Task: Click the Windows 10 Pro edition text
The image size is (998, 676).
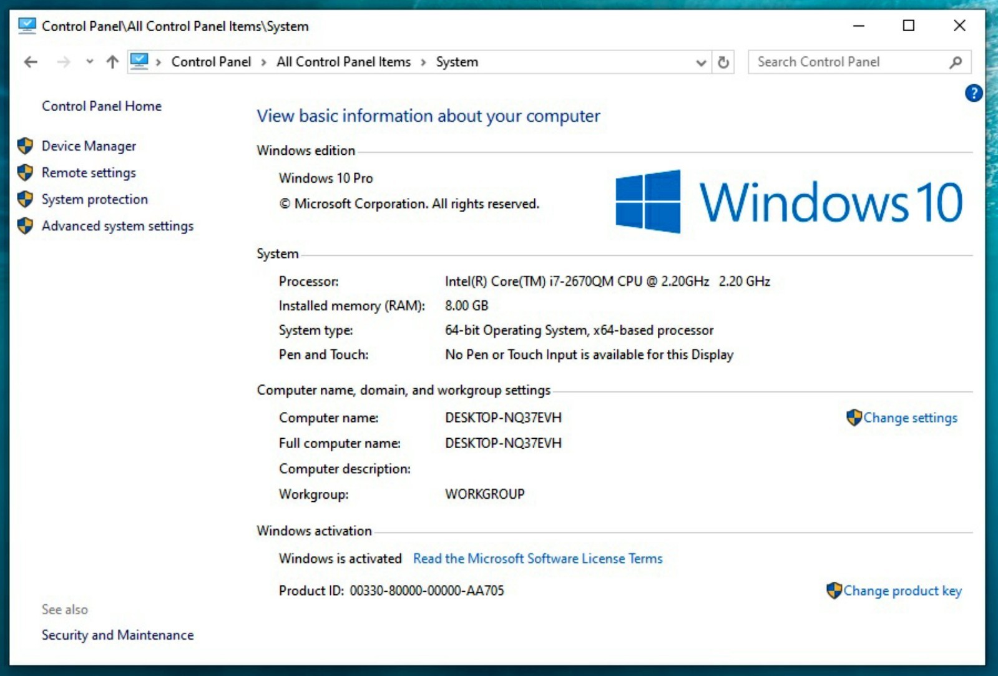Action: pos(326,178)
